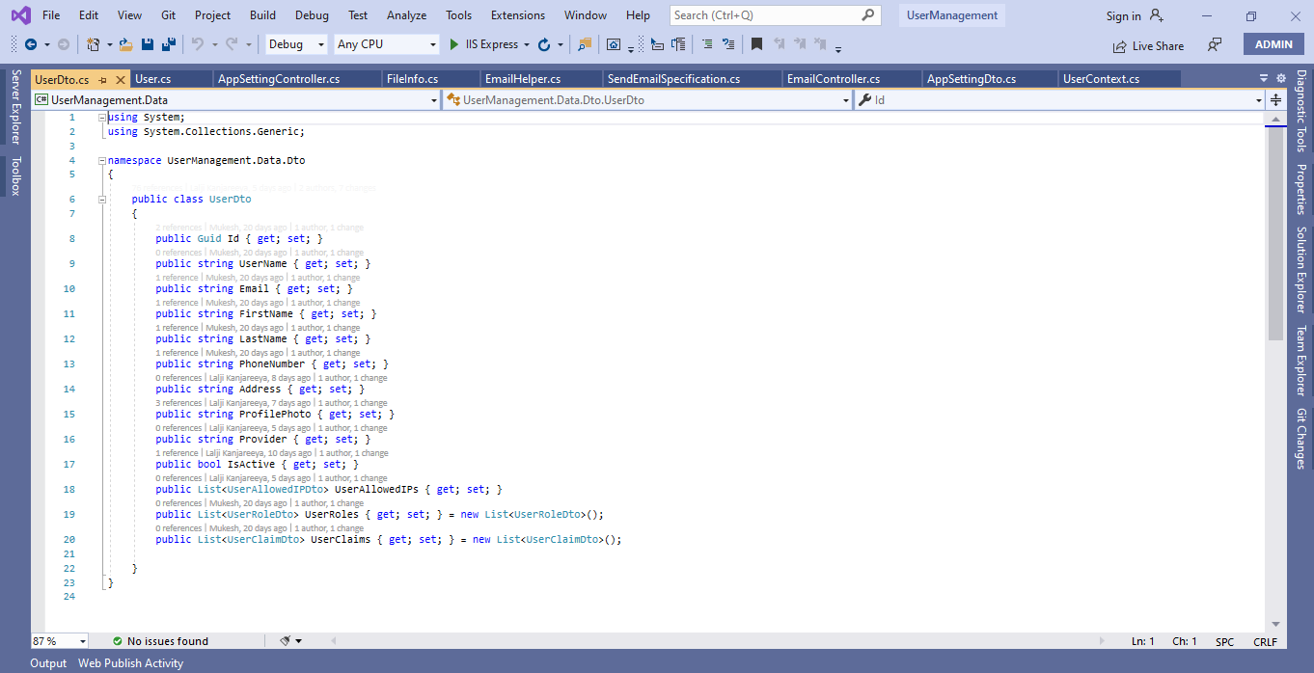Image resolution: width=1314 pixels, height=673 pixels.
Task: Open the Git menu
Action: [x=168, y=15]
